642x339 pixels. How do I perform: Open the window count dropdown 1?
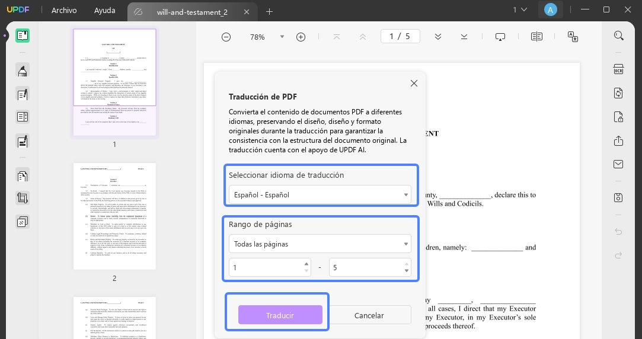coord(519,9)
